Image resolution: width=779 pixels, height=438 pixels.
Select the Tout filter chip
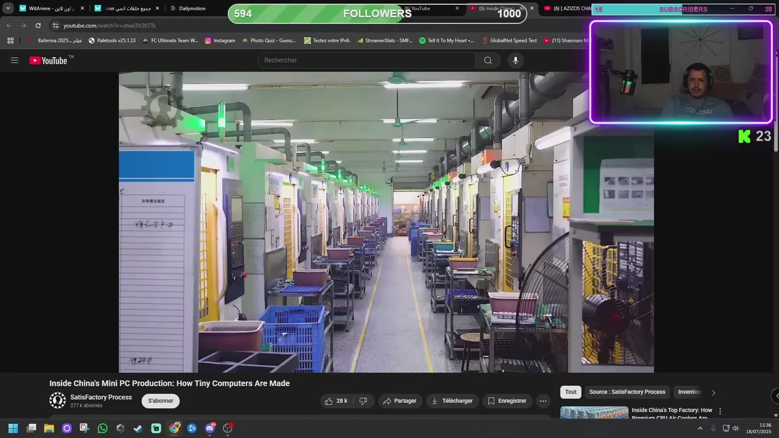pyautogui.click(x=571, y=392)
